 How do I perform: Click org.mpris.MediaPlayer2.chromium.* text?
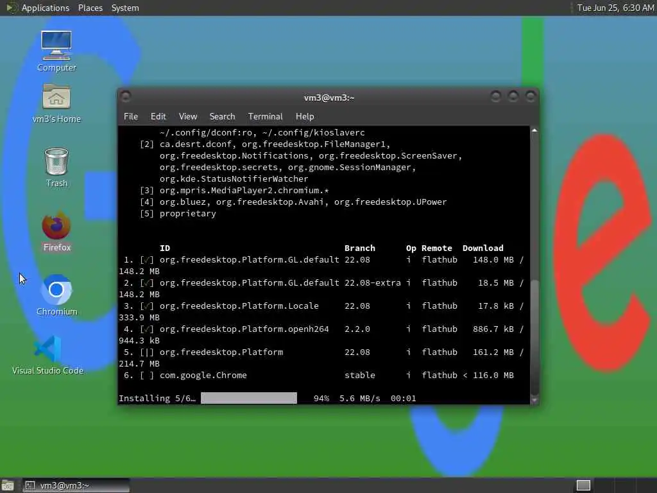(x=244, y=190)
